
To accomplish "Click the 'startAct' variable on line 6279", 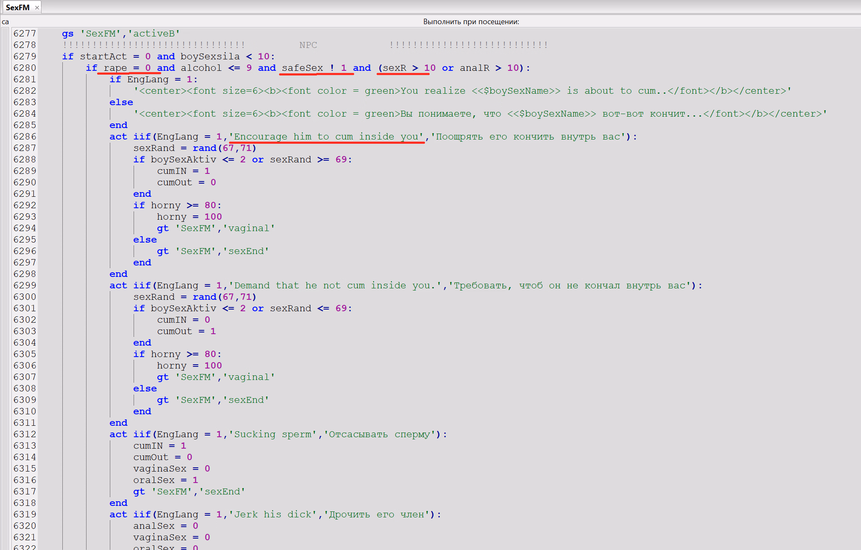I will click(103, 56).
